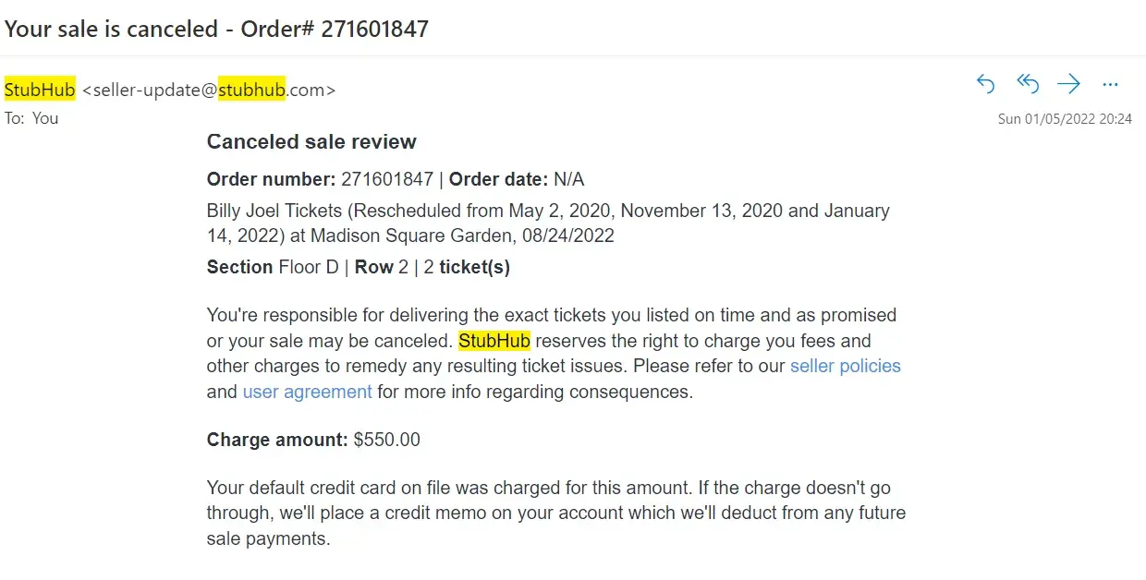Click the Reply All double-arrow icon
The width and height of the screenshot is (1146, 580).
click(1028, 85)
